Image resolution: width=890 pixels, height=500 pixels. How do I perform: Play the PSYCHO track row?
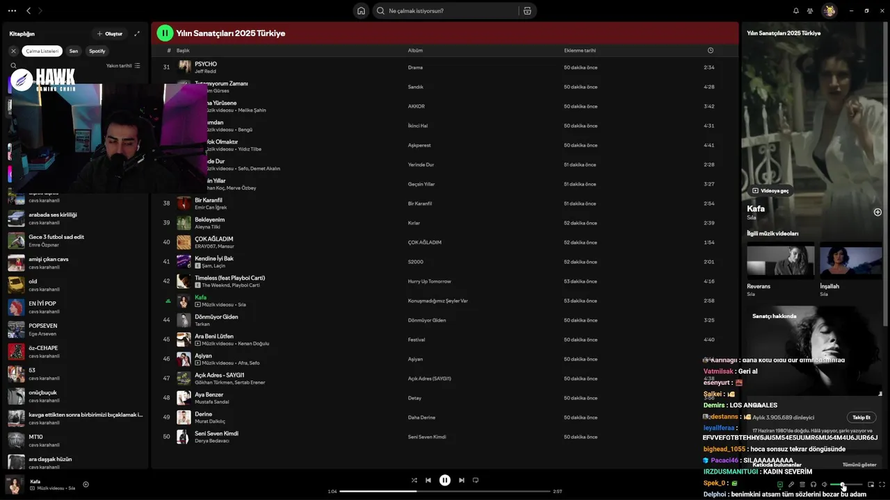(x=444, y=67)
